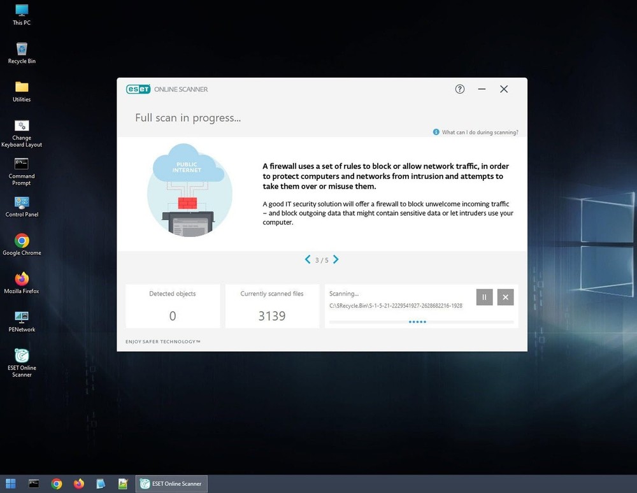Click ESET Online Scanner taskbar button

(x=171, y=483)
